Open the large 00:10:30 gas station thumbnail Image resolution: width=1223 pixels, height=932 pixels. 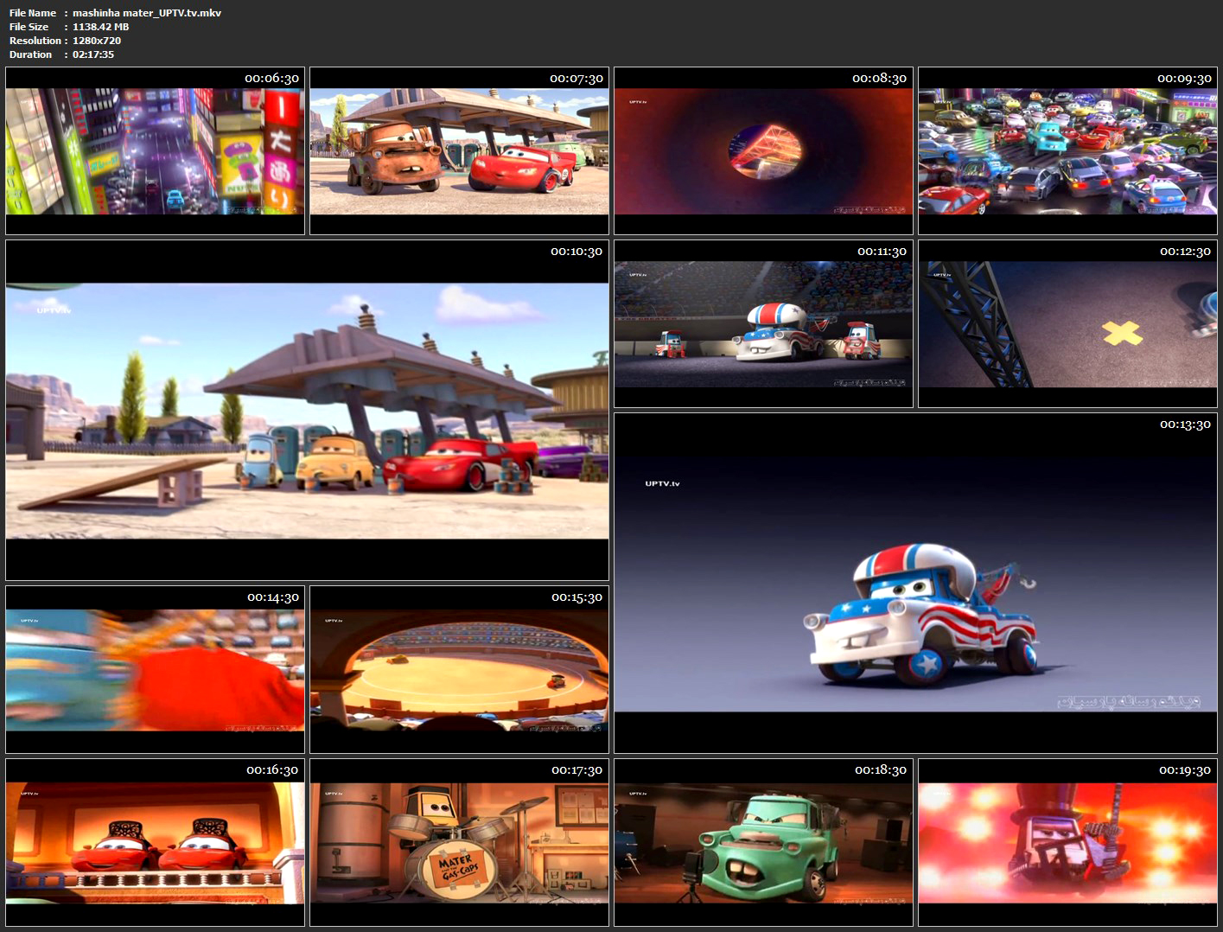308,411
